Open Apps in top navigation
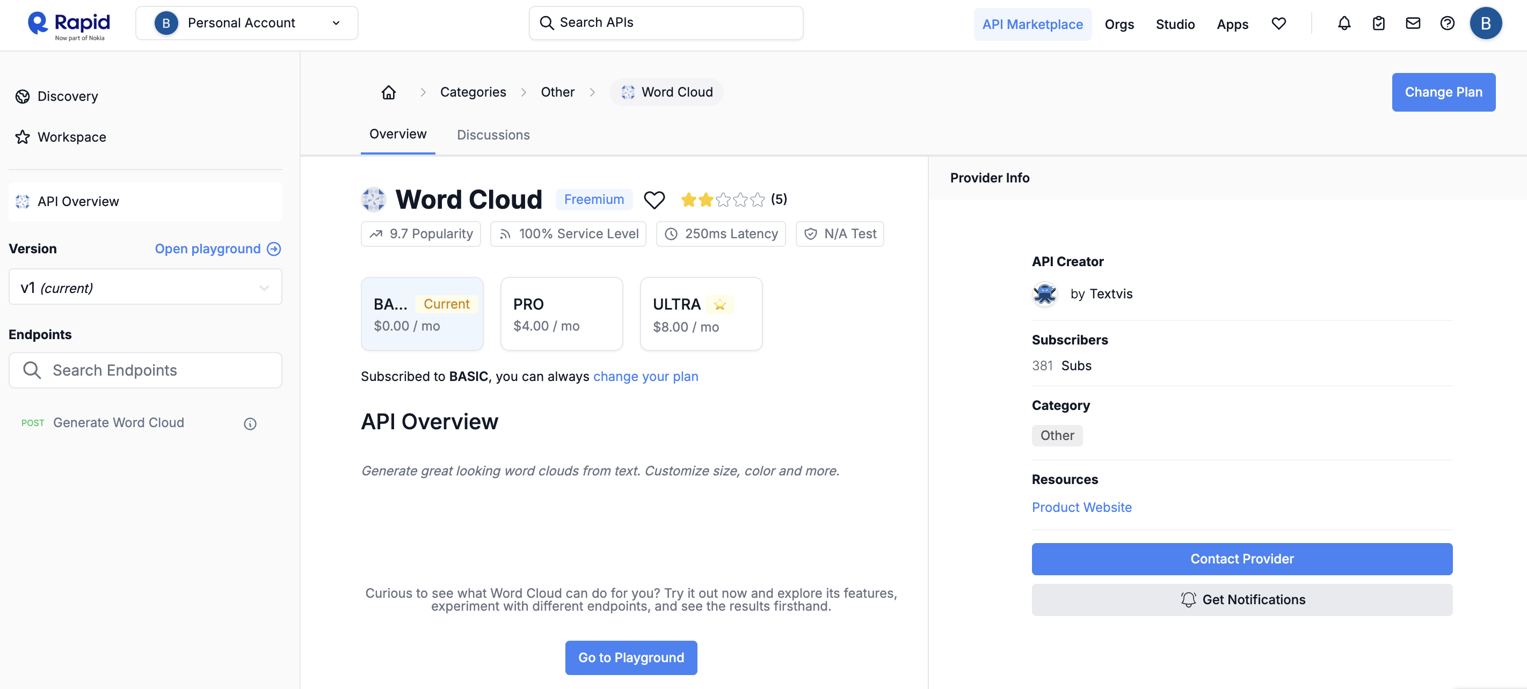Screen dimensions: 1527x689 tap(1232, 24)
